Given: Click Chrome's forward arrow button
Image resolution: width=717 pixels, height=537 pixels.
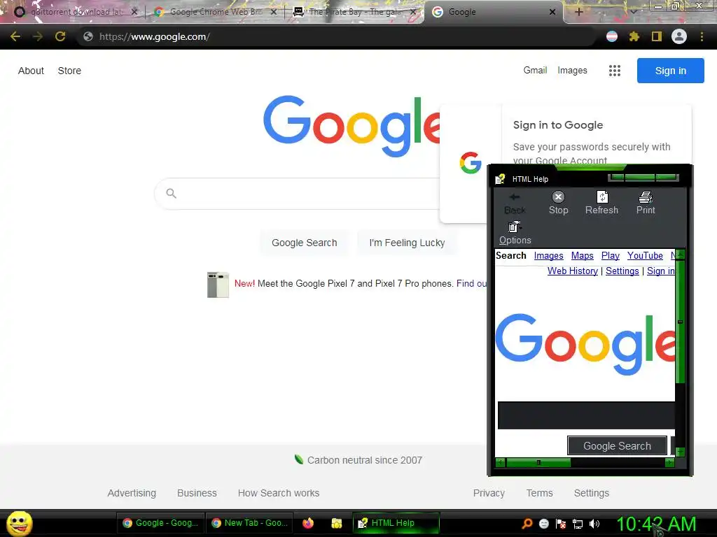Looking at the screenshot, I should tap(38, 36).
